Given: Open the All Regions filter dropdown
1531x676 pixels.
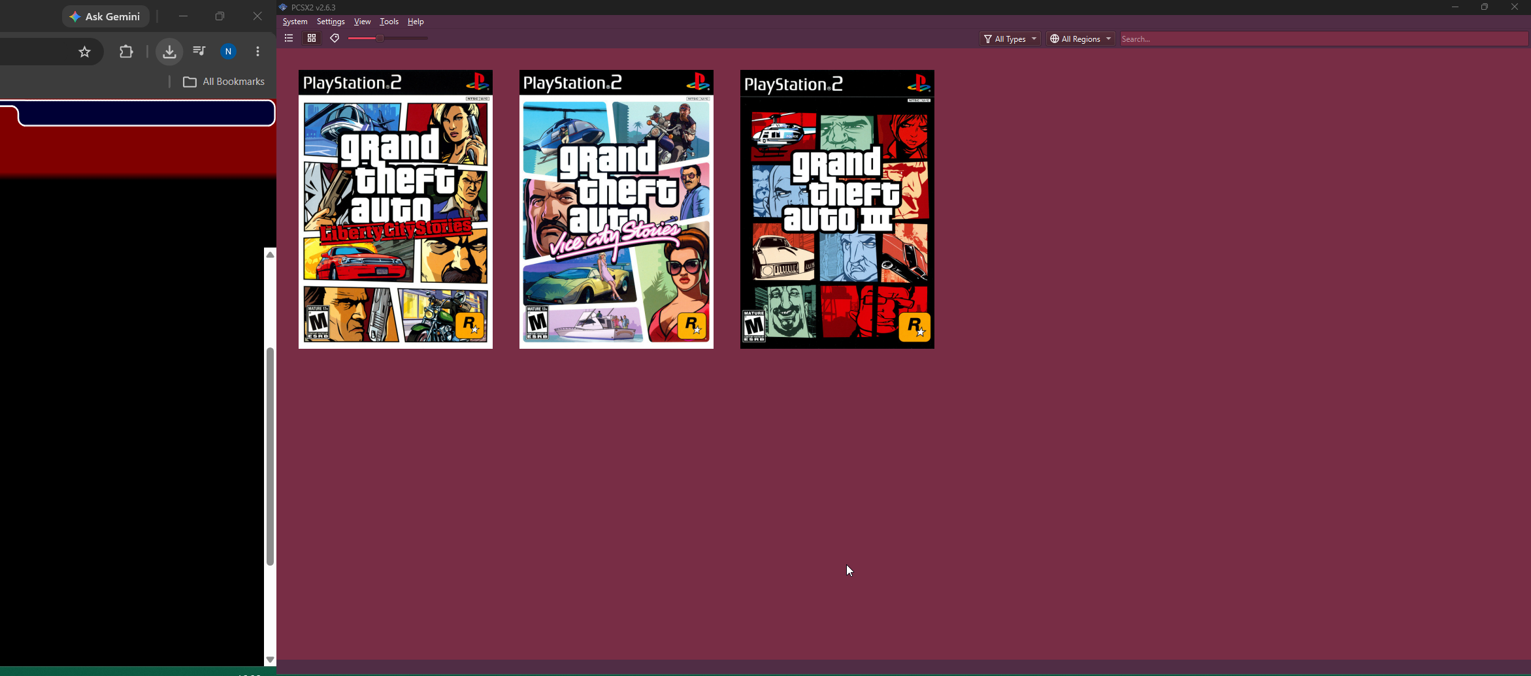Looking at the screenshot, I should [1080, 39].
